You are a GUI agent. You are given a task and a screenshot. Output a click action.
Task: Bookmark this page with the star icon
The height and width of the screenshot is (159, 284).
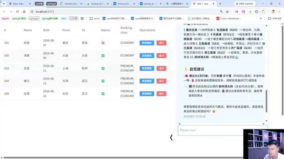(x=227, y=11)
